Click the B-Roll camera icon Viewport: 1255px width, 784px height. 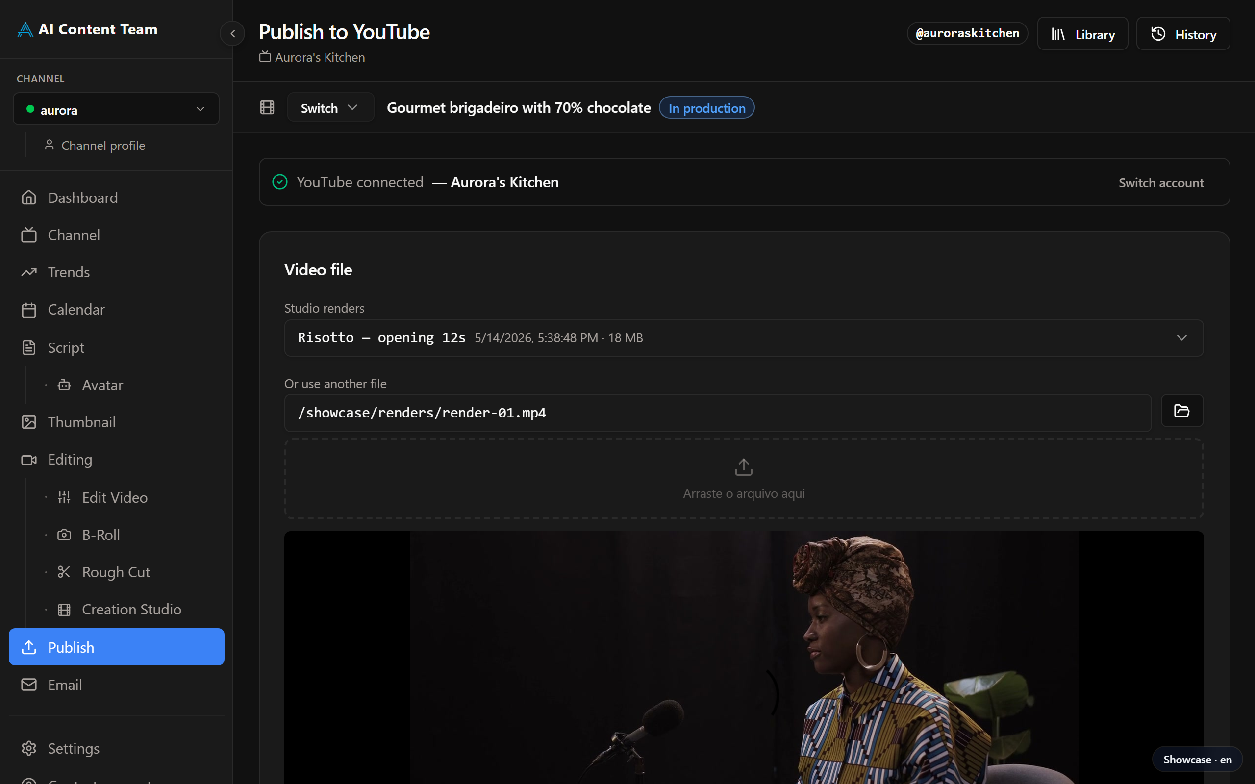(64, 535)
